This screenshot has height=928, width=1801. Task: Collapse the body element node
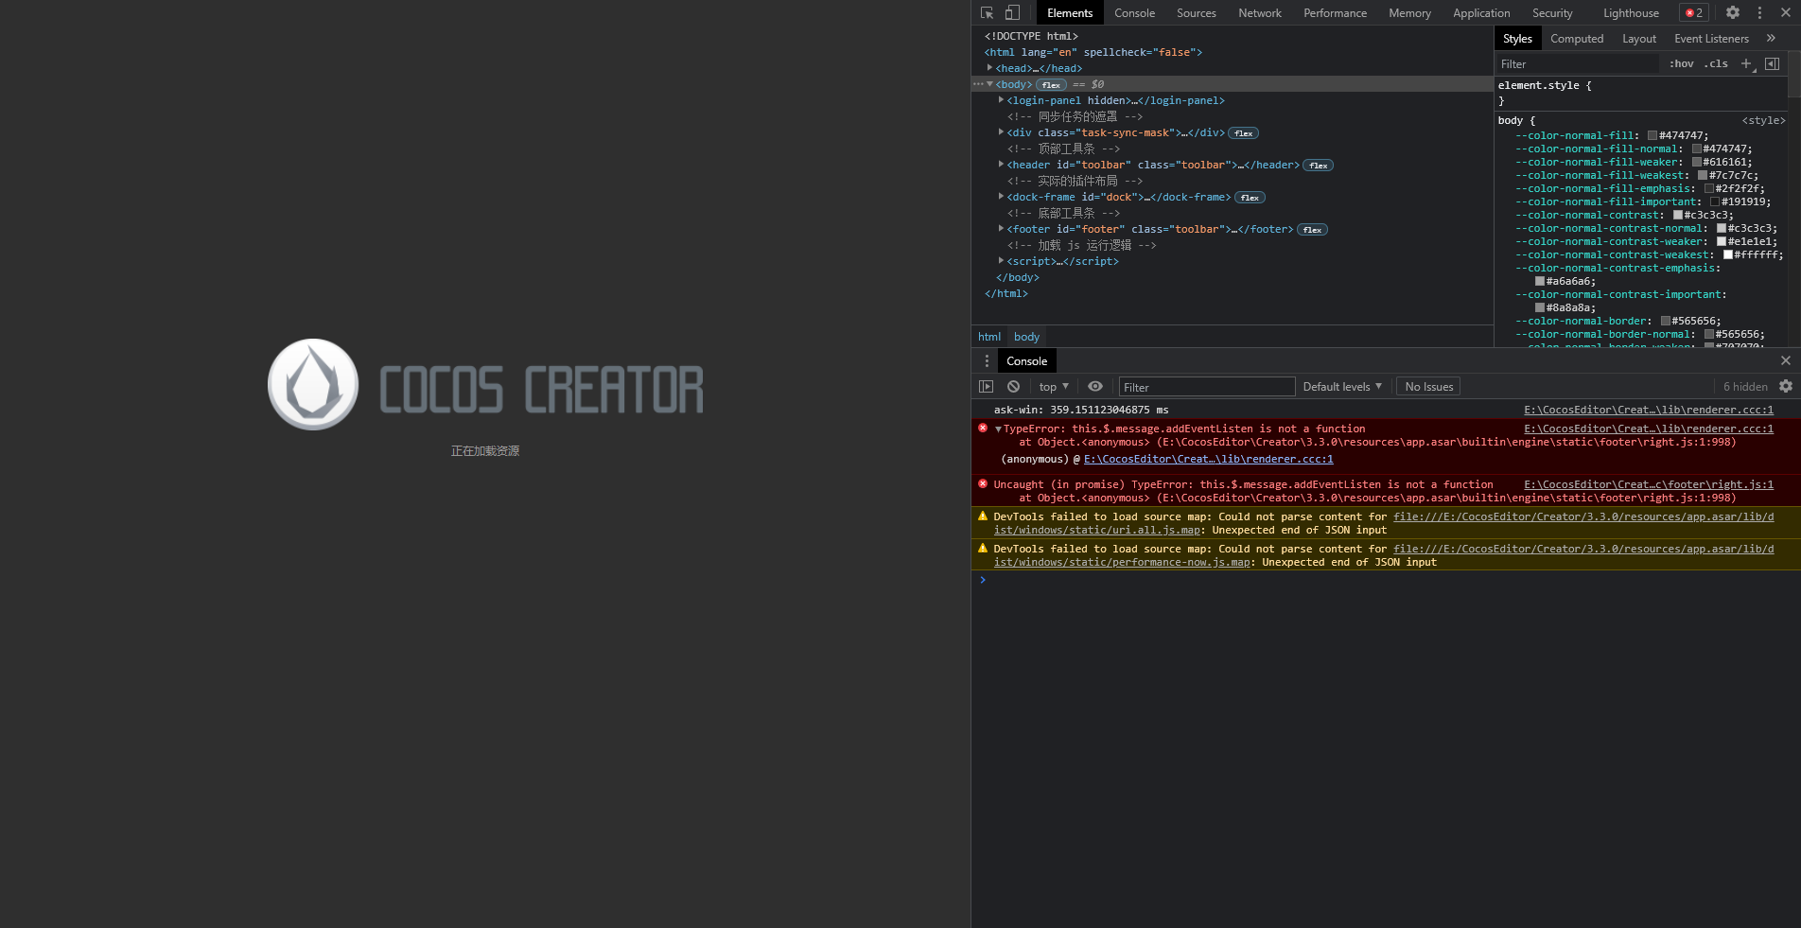click(x=989, y=84)
